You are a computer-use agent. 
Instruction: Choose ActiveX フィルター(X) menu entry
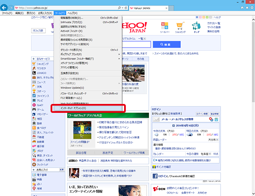click(88, 31)
